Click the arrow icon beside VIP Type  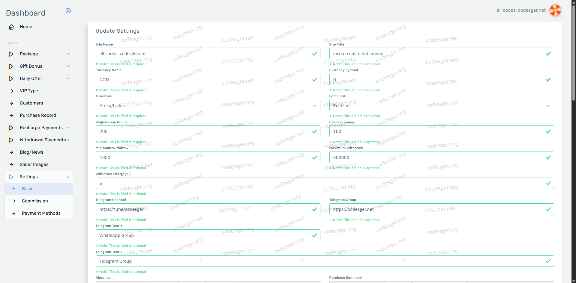[11, 91]
